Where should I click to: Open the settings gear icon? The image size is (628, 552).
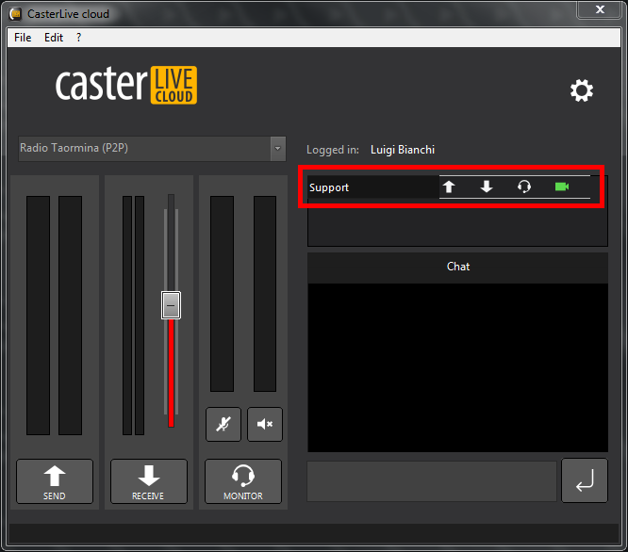point(582,90)
